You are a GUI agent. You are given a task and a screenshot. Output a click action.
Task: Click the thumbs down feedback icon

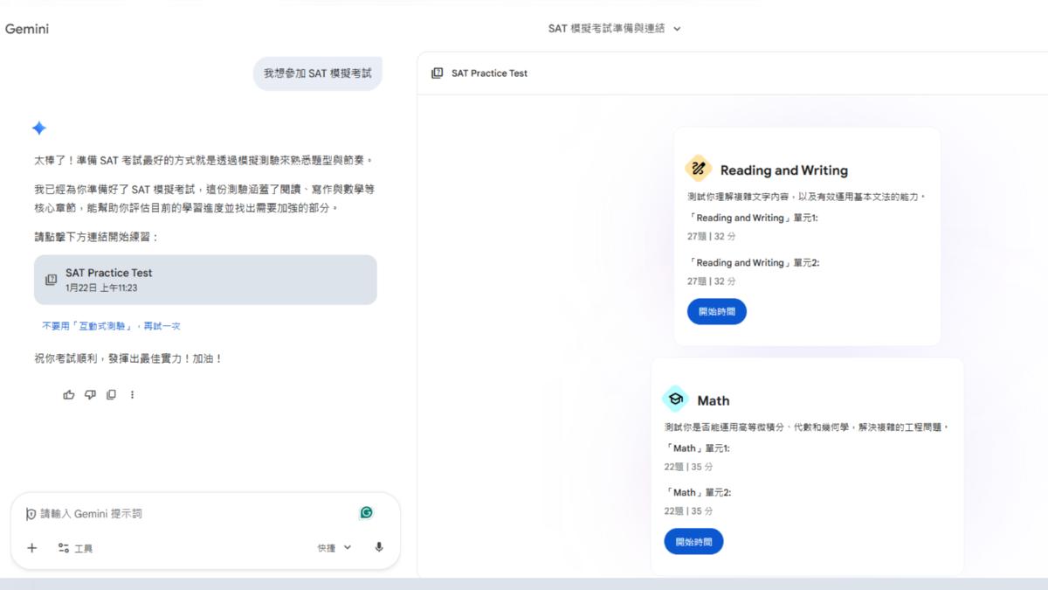[x=90, y=395]
